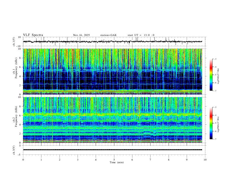This screenshot has height=179, width=231.
Task: Click the lower PSD color bar
Action: tap(211, 123)
